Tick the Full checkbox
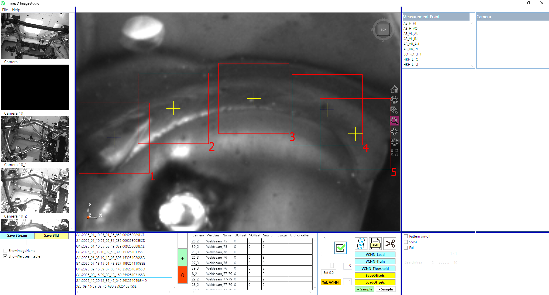549x295 pixels. click(x=406, y=248)
